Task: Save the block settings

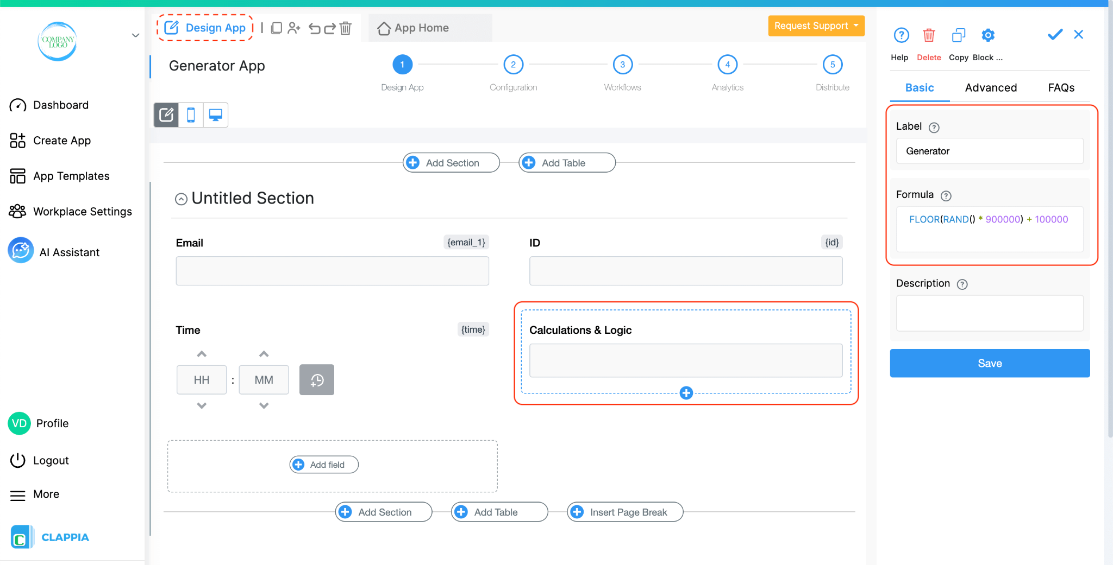Action: click(x=990, y=363)
